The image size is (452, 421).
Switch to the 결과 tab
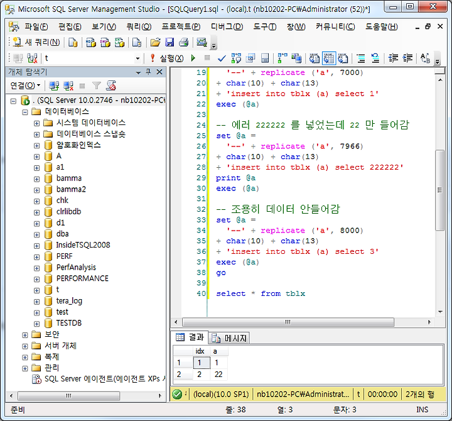tap(190, 337)
